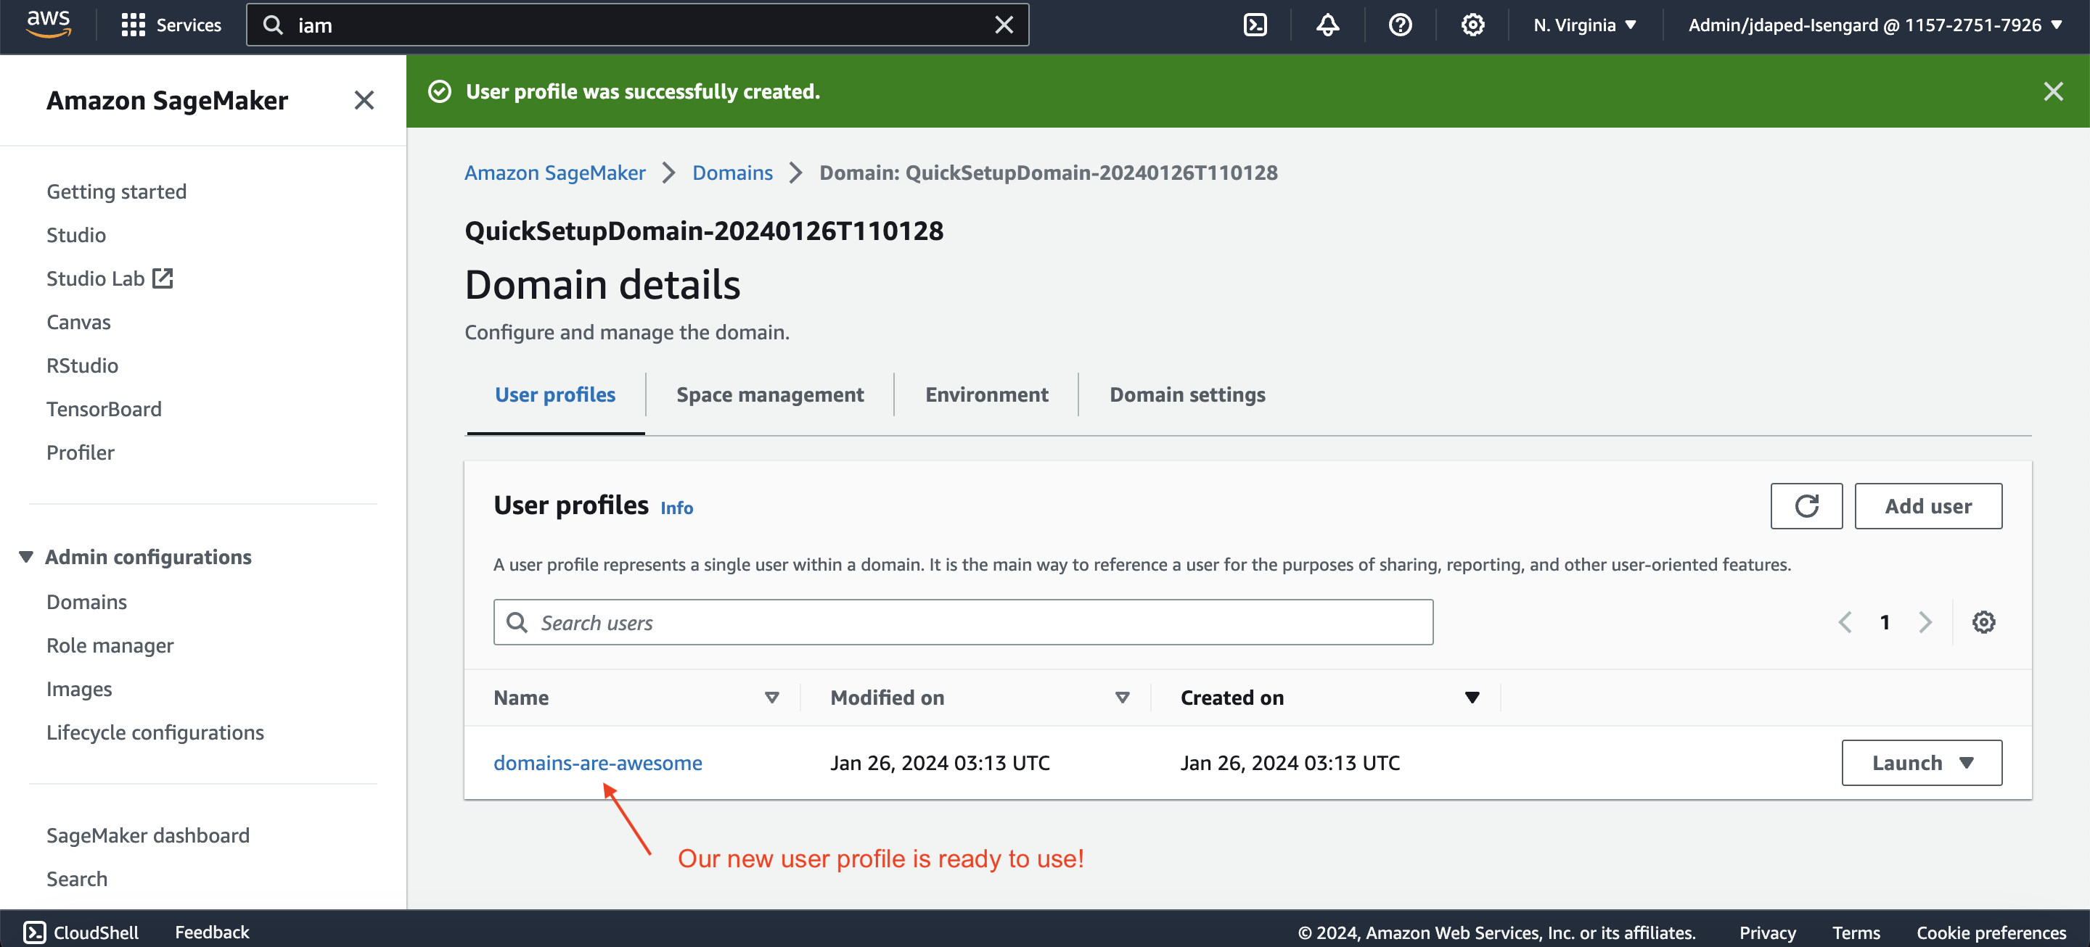Sort table by Name column arrow
Viewport: 2090px width, 947px height.
[771, 698]
